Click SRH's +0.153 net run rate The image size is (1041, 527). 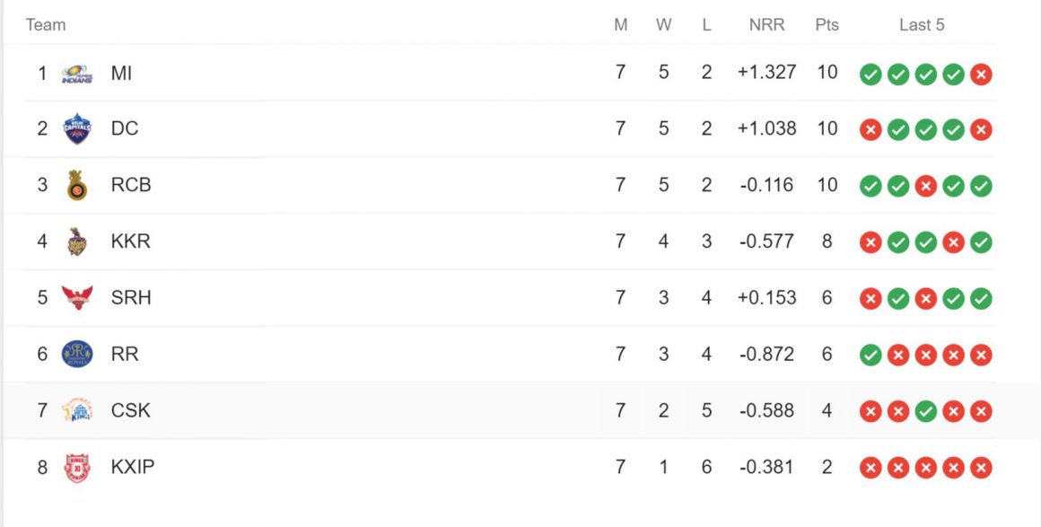(x=766, y=298)
